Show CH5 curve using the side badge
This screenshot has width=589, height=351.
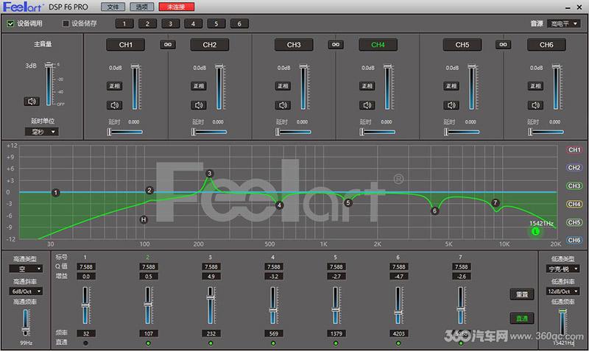pos(574,222)
